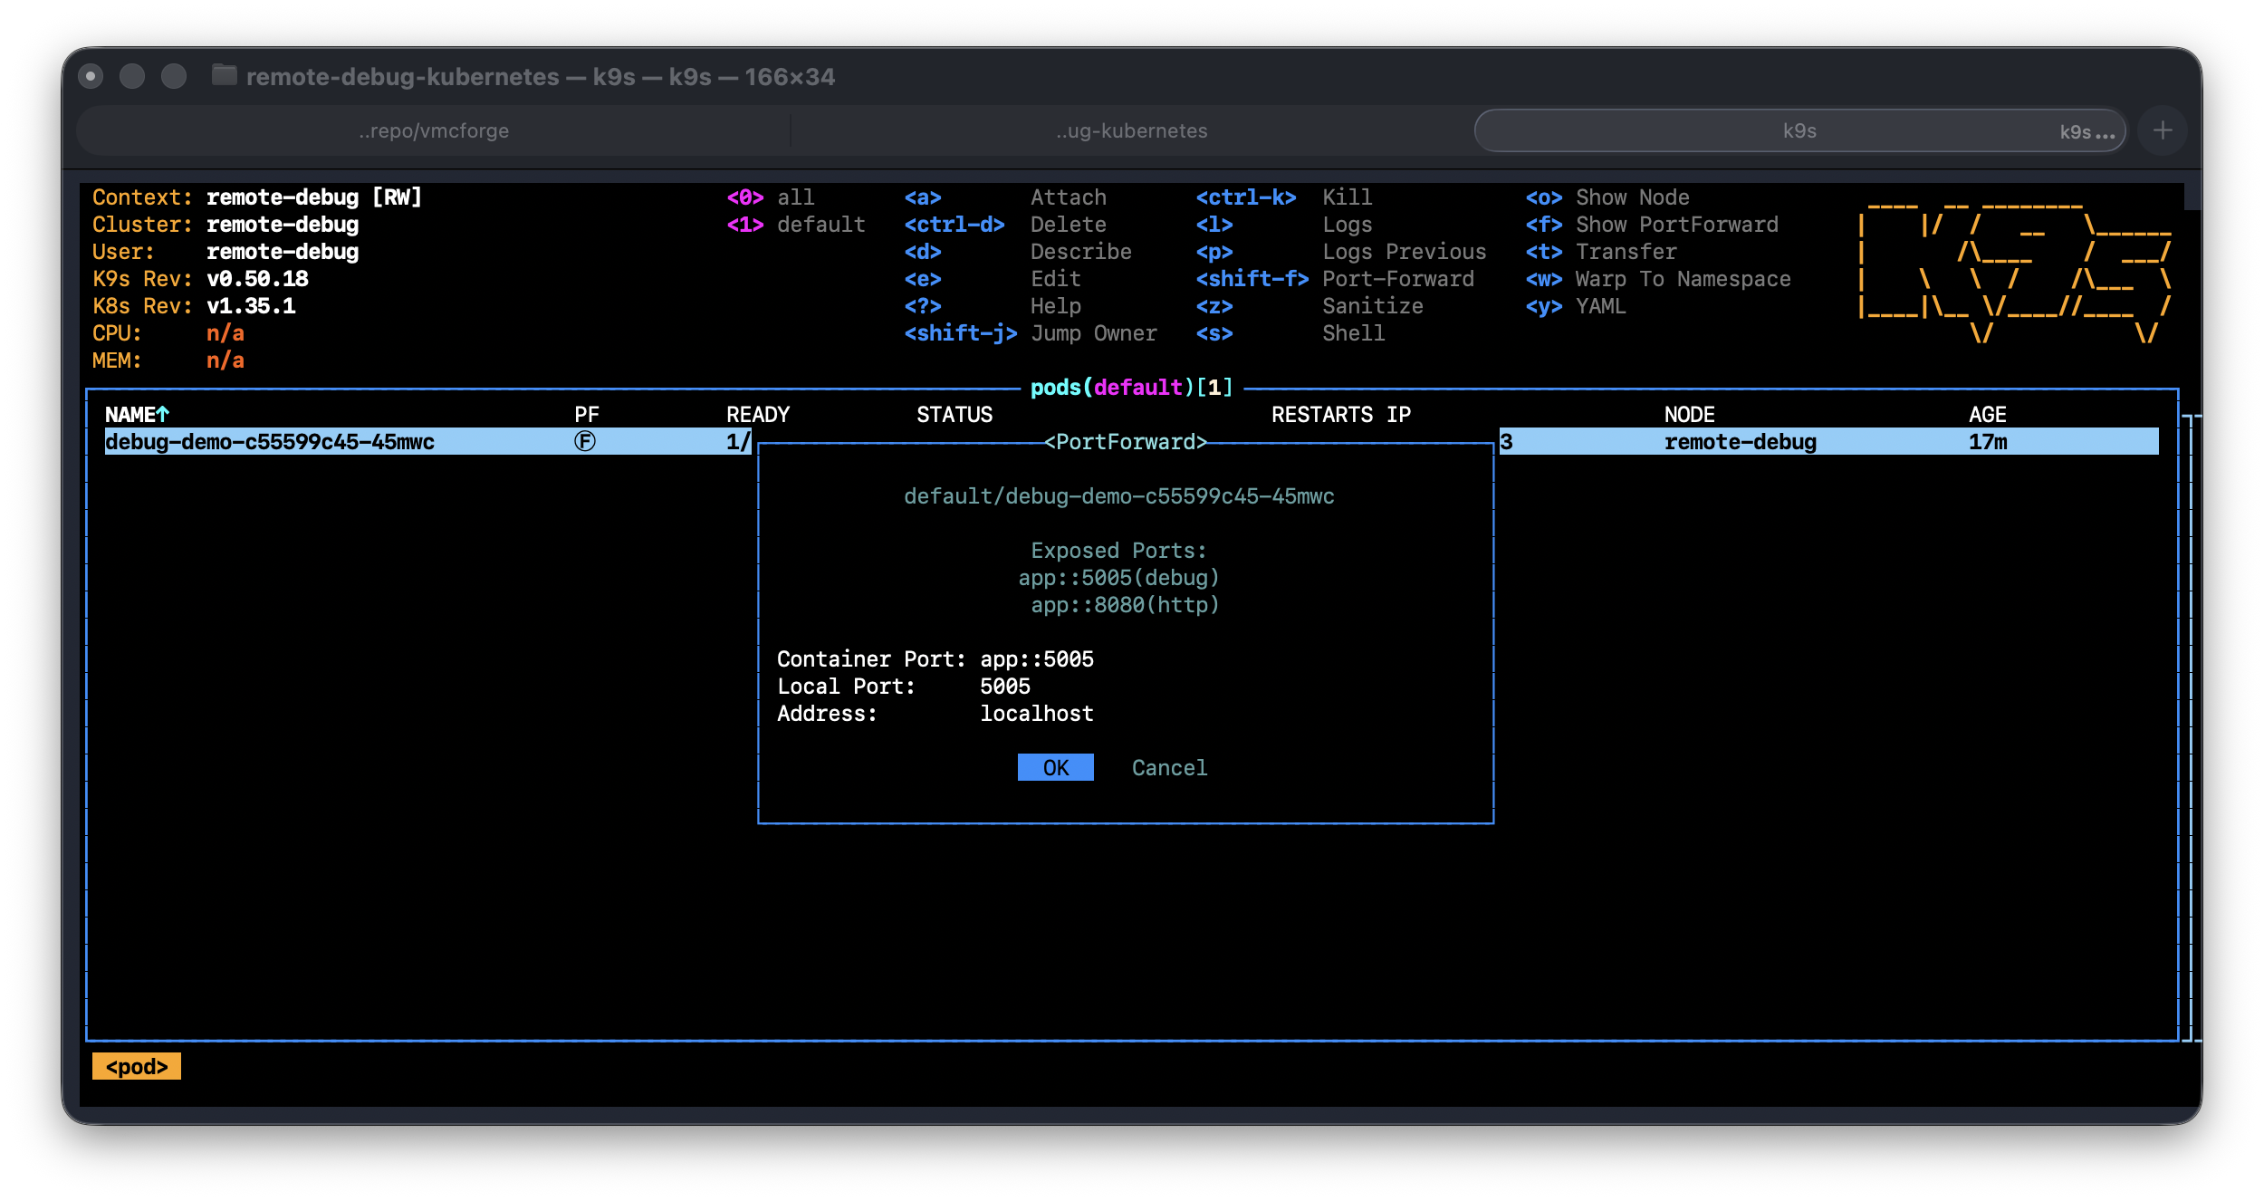
Task: Click the <a> Attach shortcut hint
Action: [1005, 197]
